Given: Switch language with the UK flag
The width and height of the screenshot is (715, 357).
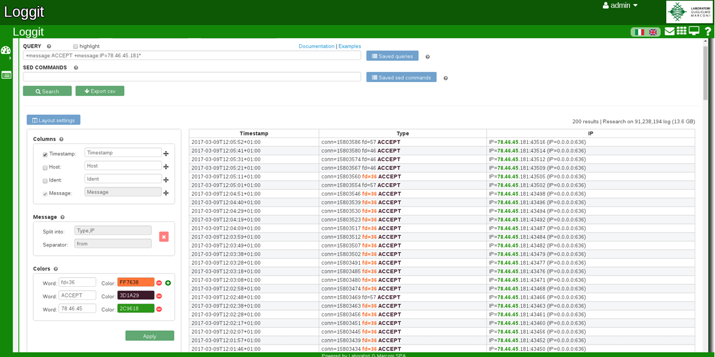Looking at the screenshot, I should tap(652, 32).
